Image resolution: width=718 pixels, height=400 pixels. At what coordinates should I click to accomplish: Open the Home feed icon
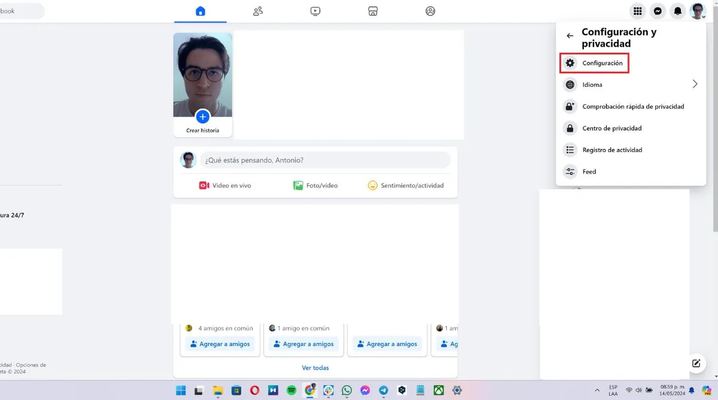click(201, 11)
